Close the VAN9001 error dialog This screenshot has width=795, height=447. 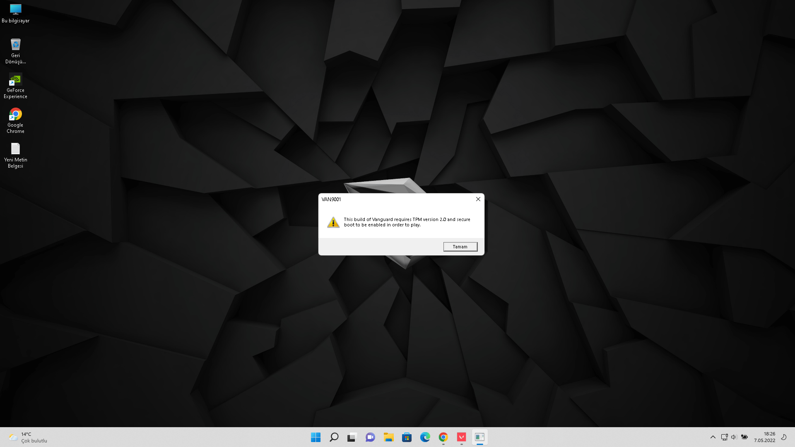tap(478, 199)
